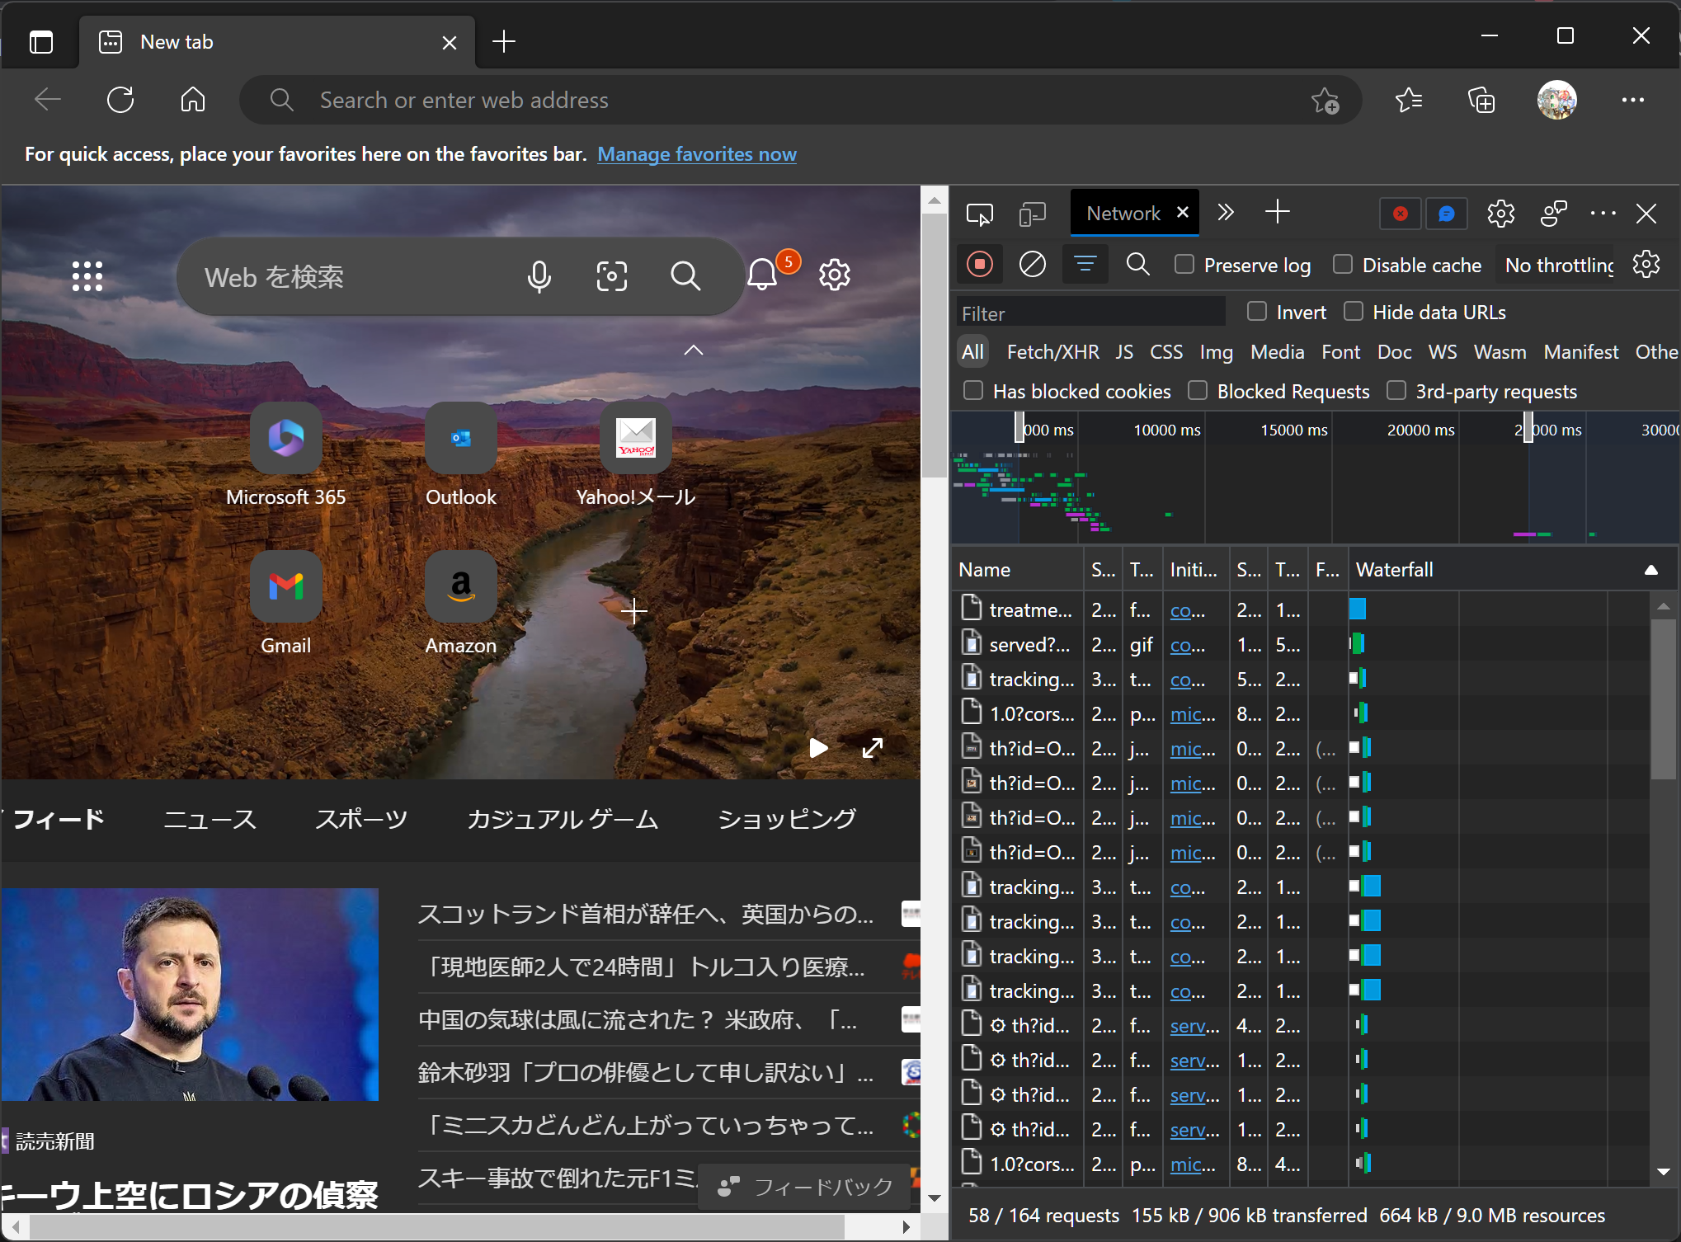Open the notifications bell
The width and height of the screenshot is (1681, 1242).
coord(762,275)
